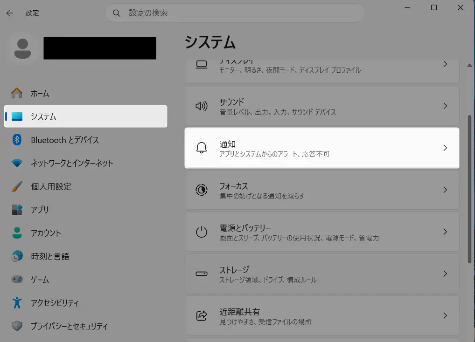Click サウンド title text
Image resolution: width=475 pixels, height=342 pixels.
pyautogui.click(x=232, y=102)
